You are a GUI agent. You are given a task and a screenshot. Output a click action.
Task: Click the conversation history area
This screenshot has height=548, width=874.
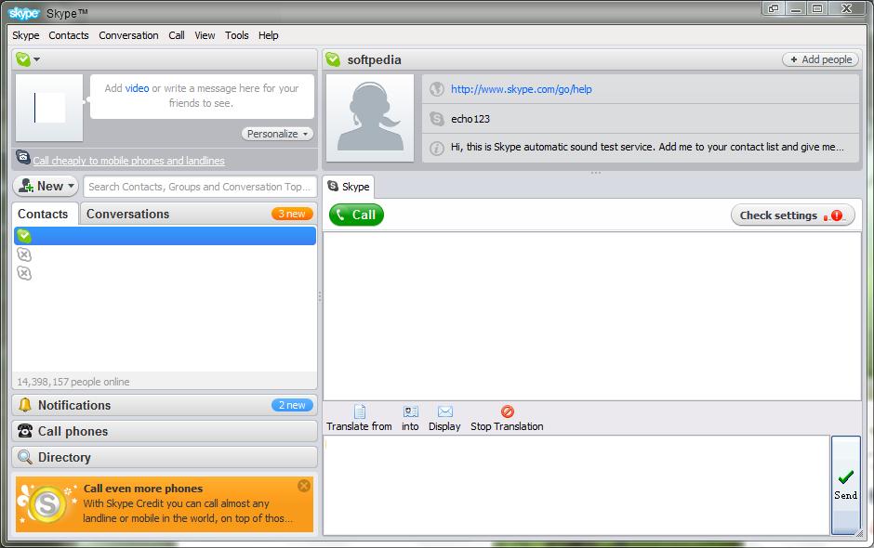click(592, 316)
